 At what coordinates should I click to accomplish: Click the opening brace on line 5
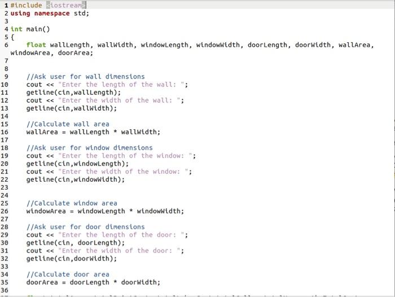[12, 37]
